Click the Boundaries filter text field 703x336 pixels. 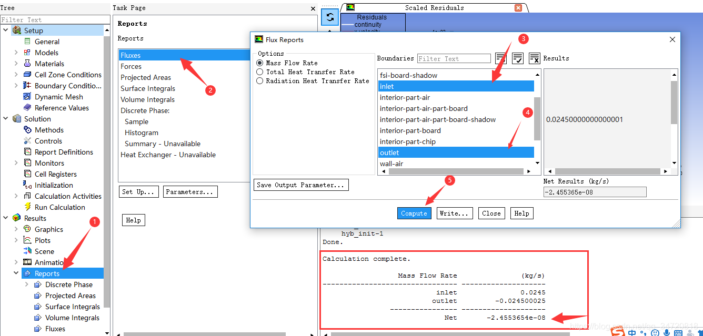pyautogui.click(x=454, y=58)
